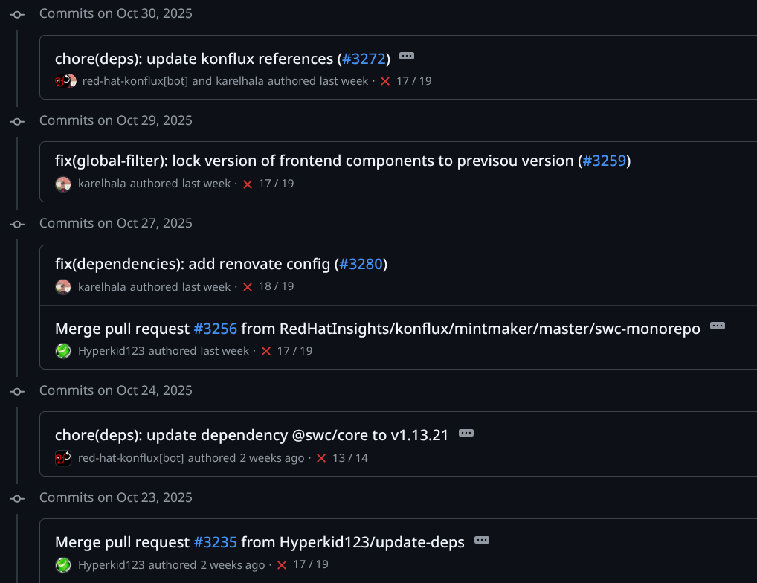Image resolution: width=757 pixels, height=583 pixels.
Task: Open pull request #3256 link
Action: (x=215, y=329)
